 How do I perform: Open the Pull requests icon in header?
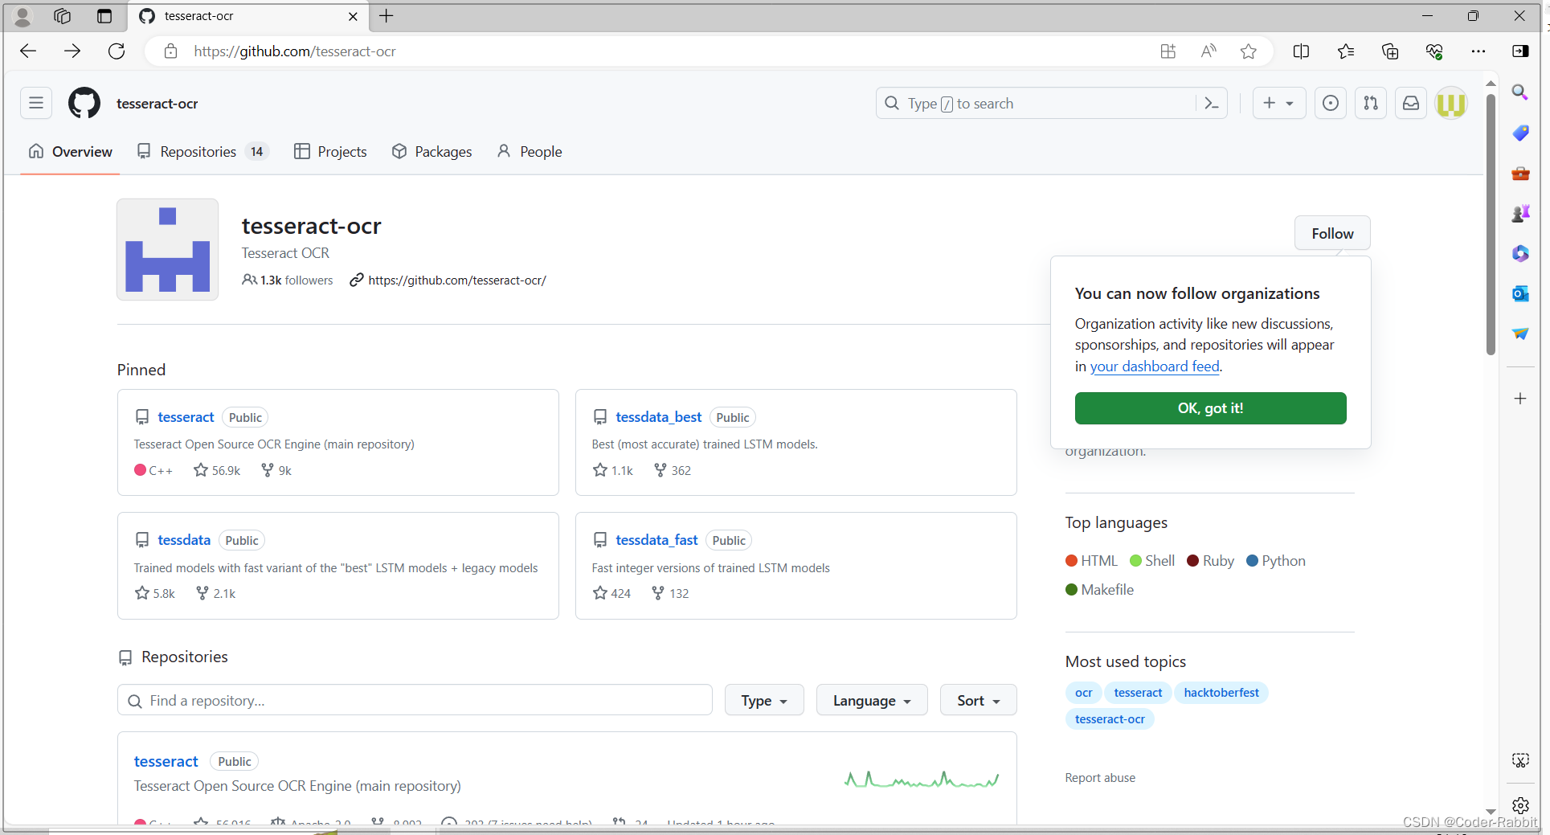pyautogui.click(x=1371, y=103)
